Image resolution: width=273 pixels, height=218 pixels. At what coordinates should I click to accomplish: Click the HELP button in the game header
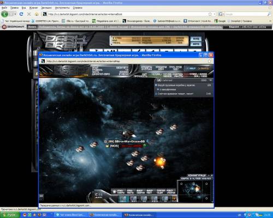[191, 68]
